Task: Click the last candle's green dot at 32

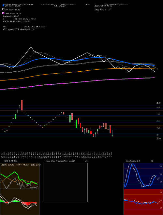Action: [x=112, y=136]
